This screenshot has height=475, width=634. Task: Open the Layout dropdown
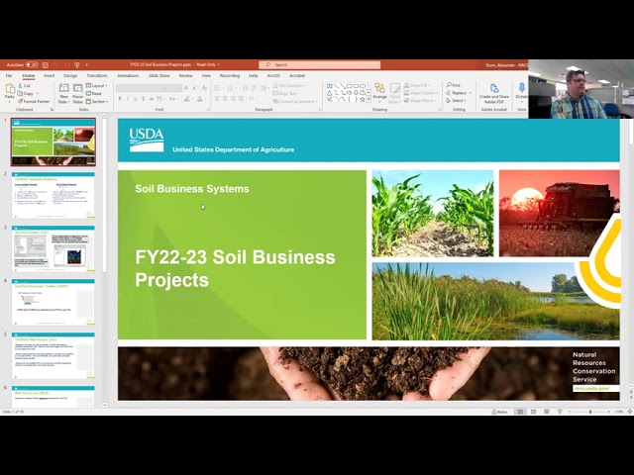(x=97, y=86)
